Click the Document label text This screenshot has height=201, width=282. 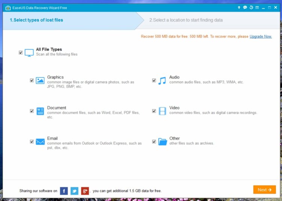57,108
